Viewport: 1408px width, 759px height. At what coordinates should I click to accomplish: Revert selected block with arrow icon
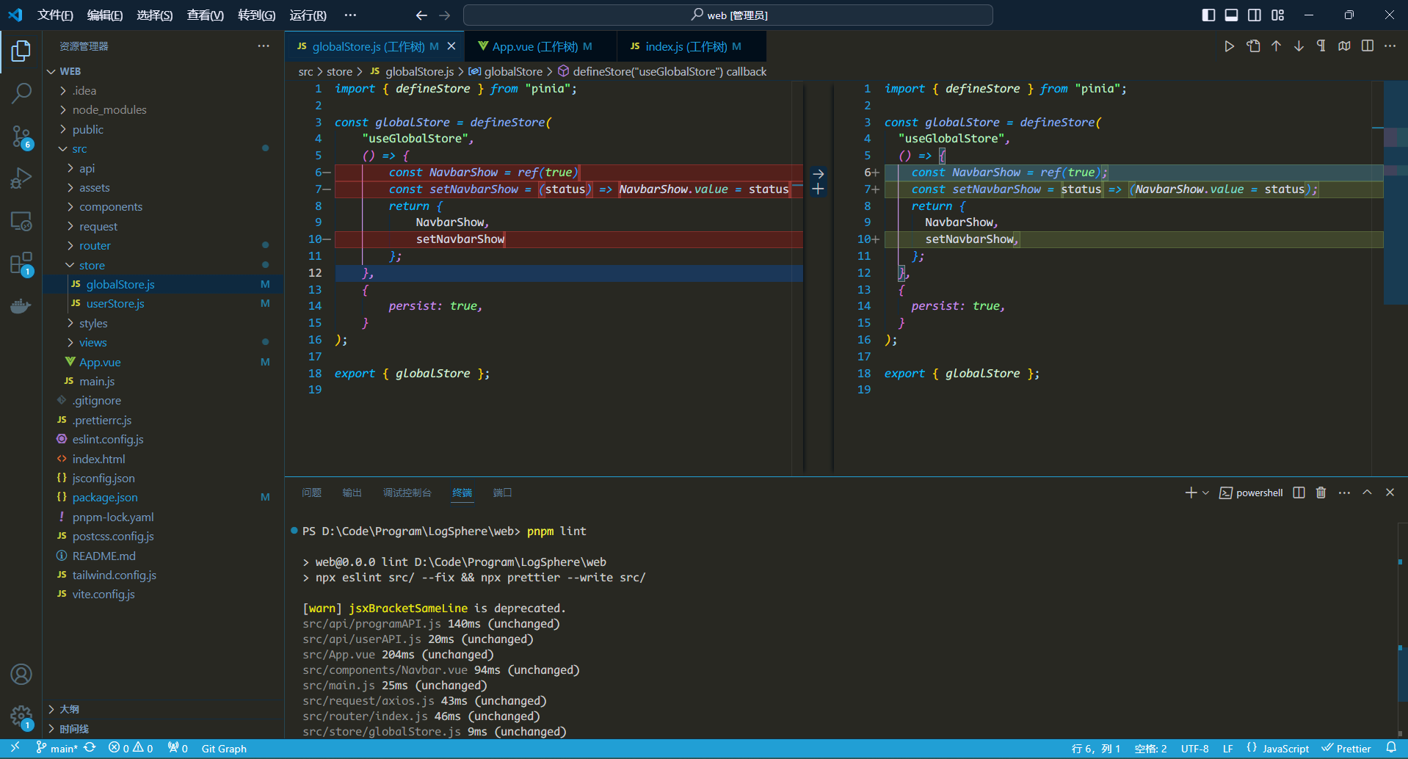(818, 174)
